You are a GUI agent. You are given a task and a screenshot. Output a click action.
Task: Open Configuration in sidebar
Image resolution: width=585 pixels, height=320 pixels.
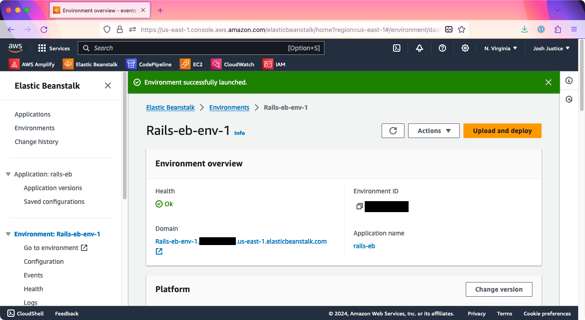(x=44, y=261)
